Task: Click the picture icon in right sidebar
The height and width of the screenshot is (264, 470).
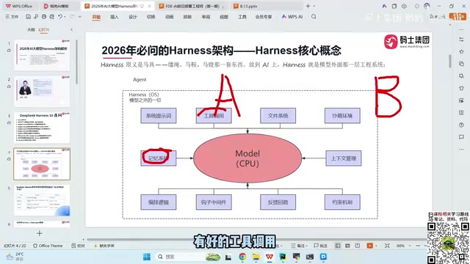Action: click(x=461, y=100)
